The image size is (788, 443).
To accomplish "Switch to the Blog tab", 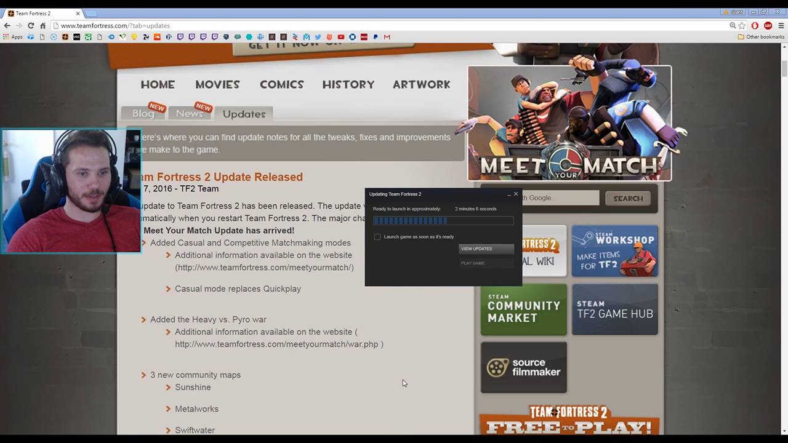I will pyautogui.click(x=143, y=113).
